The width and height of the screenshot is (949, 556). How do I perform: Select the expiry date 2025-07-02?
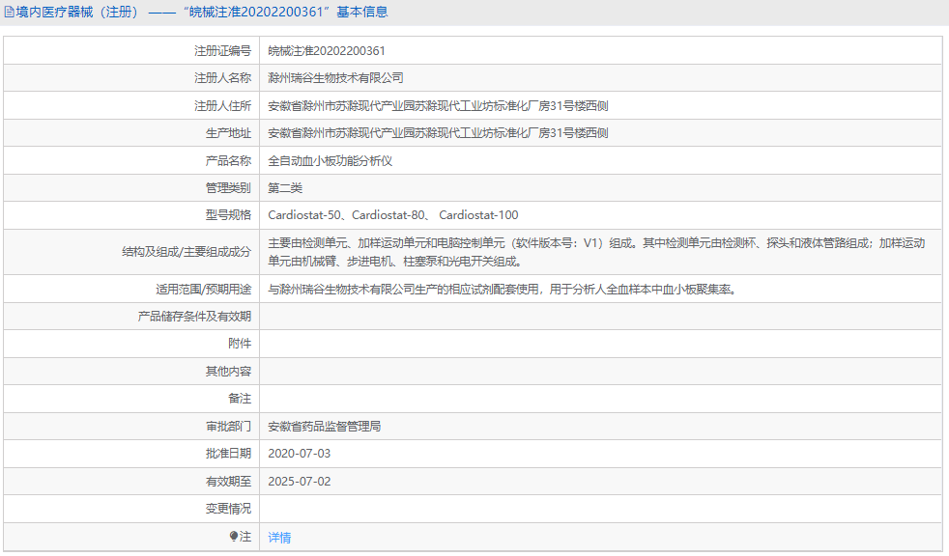300,482
